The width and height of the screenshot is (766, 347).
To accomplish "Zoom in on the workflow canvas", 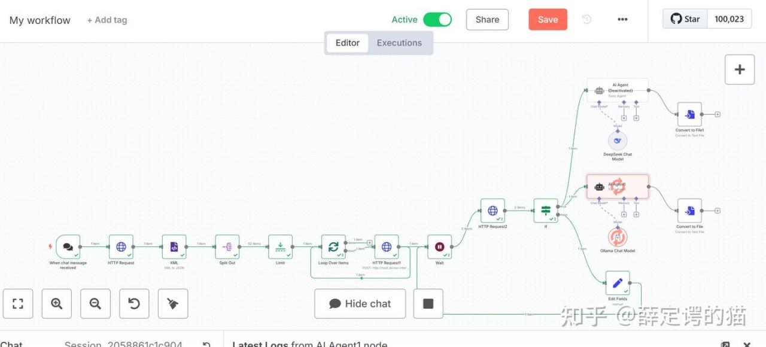I will point(57,304).
